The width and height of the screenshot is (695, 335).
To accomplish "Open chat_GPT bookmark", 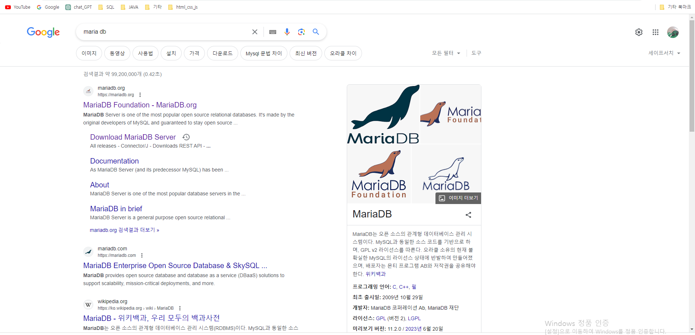I will point(79,7).
